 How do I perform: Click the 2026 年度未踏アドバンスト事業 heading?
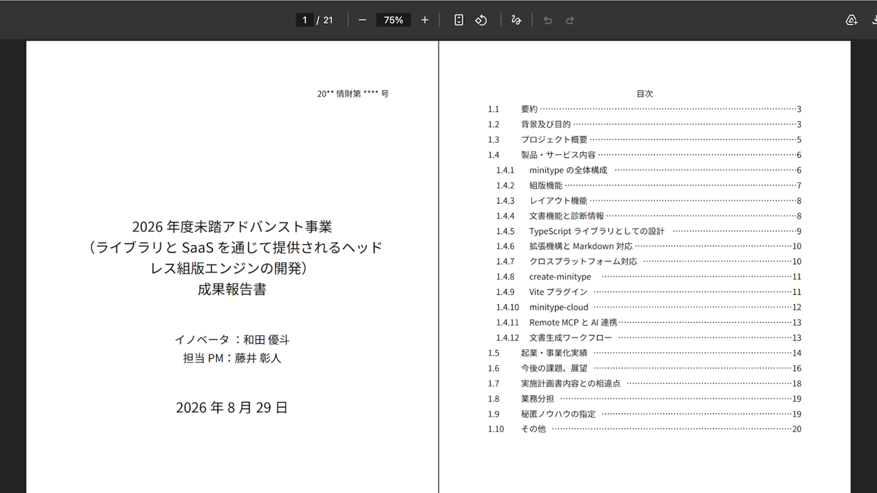point(232,226)
